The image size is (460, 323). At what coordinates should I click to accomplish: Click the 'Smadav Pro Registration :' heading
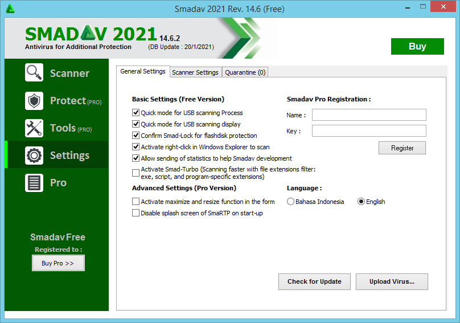coord(329,99)
